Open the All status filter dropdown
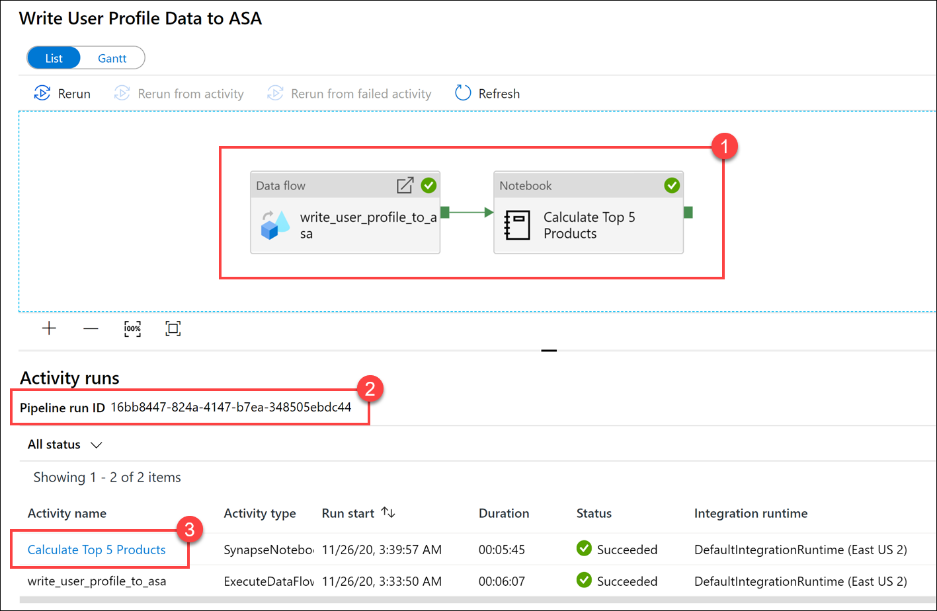Screen dimensions: 937x611 [64, 444]
